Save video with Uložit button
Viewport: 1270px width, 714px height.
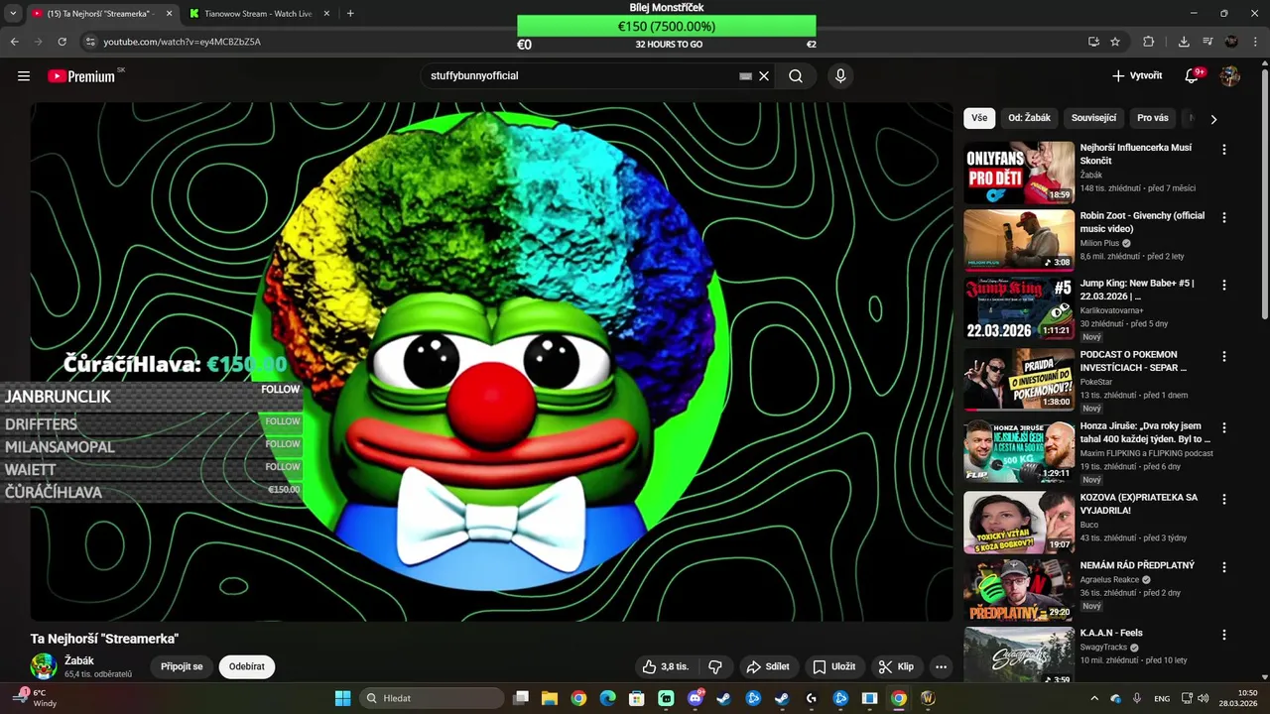833,667
